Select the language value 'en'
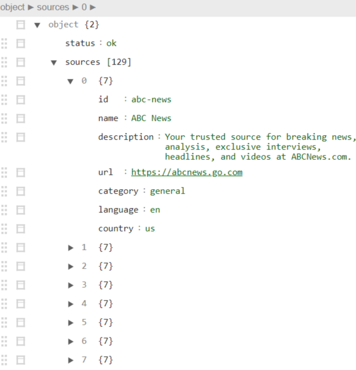The image size is (356, 370). click(155, 210)
